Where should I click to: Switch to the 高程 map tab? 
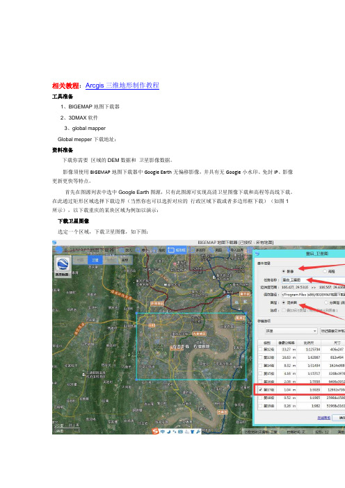125,260
